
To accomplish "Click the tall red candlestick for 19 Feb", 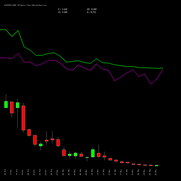I will coord(24,118).
